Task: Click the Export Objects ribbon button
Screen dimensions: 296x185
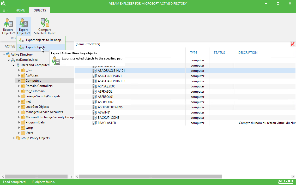Action: pos(23,26)
